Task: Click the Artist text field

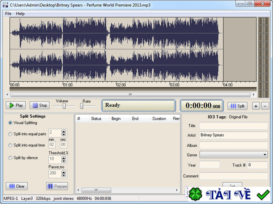Action: (233, 135)
